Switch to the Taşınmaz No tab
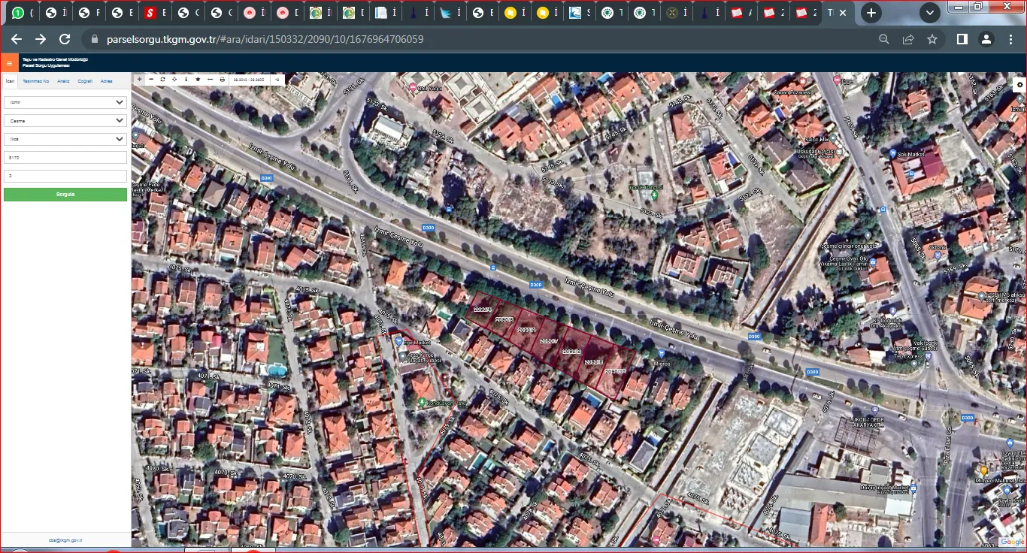This screenshot has height=553, width=1027. point(35,81)
